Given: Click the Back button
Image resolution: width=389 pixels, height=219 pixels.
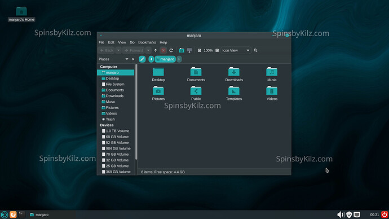Looking at the screenshot, I should coord(107,50).
